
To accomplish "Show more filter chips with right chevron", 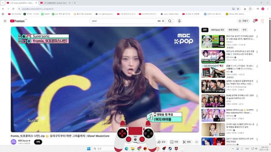I will click(255, 30).
